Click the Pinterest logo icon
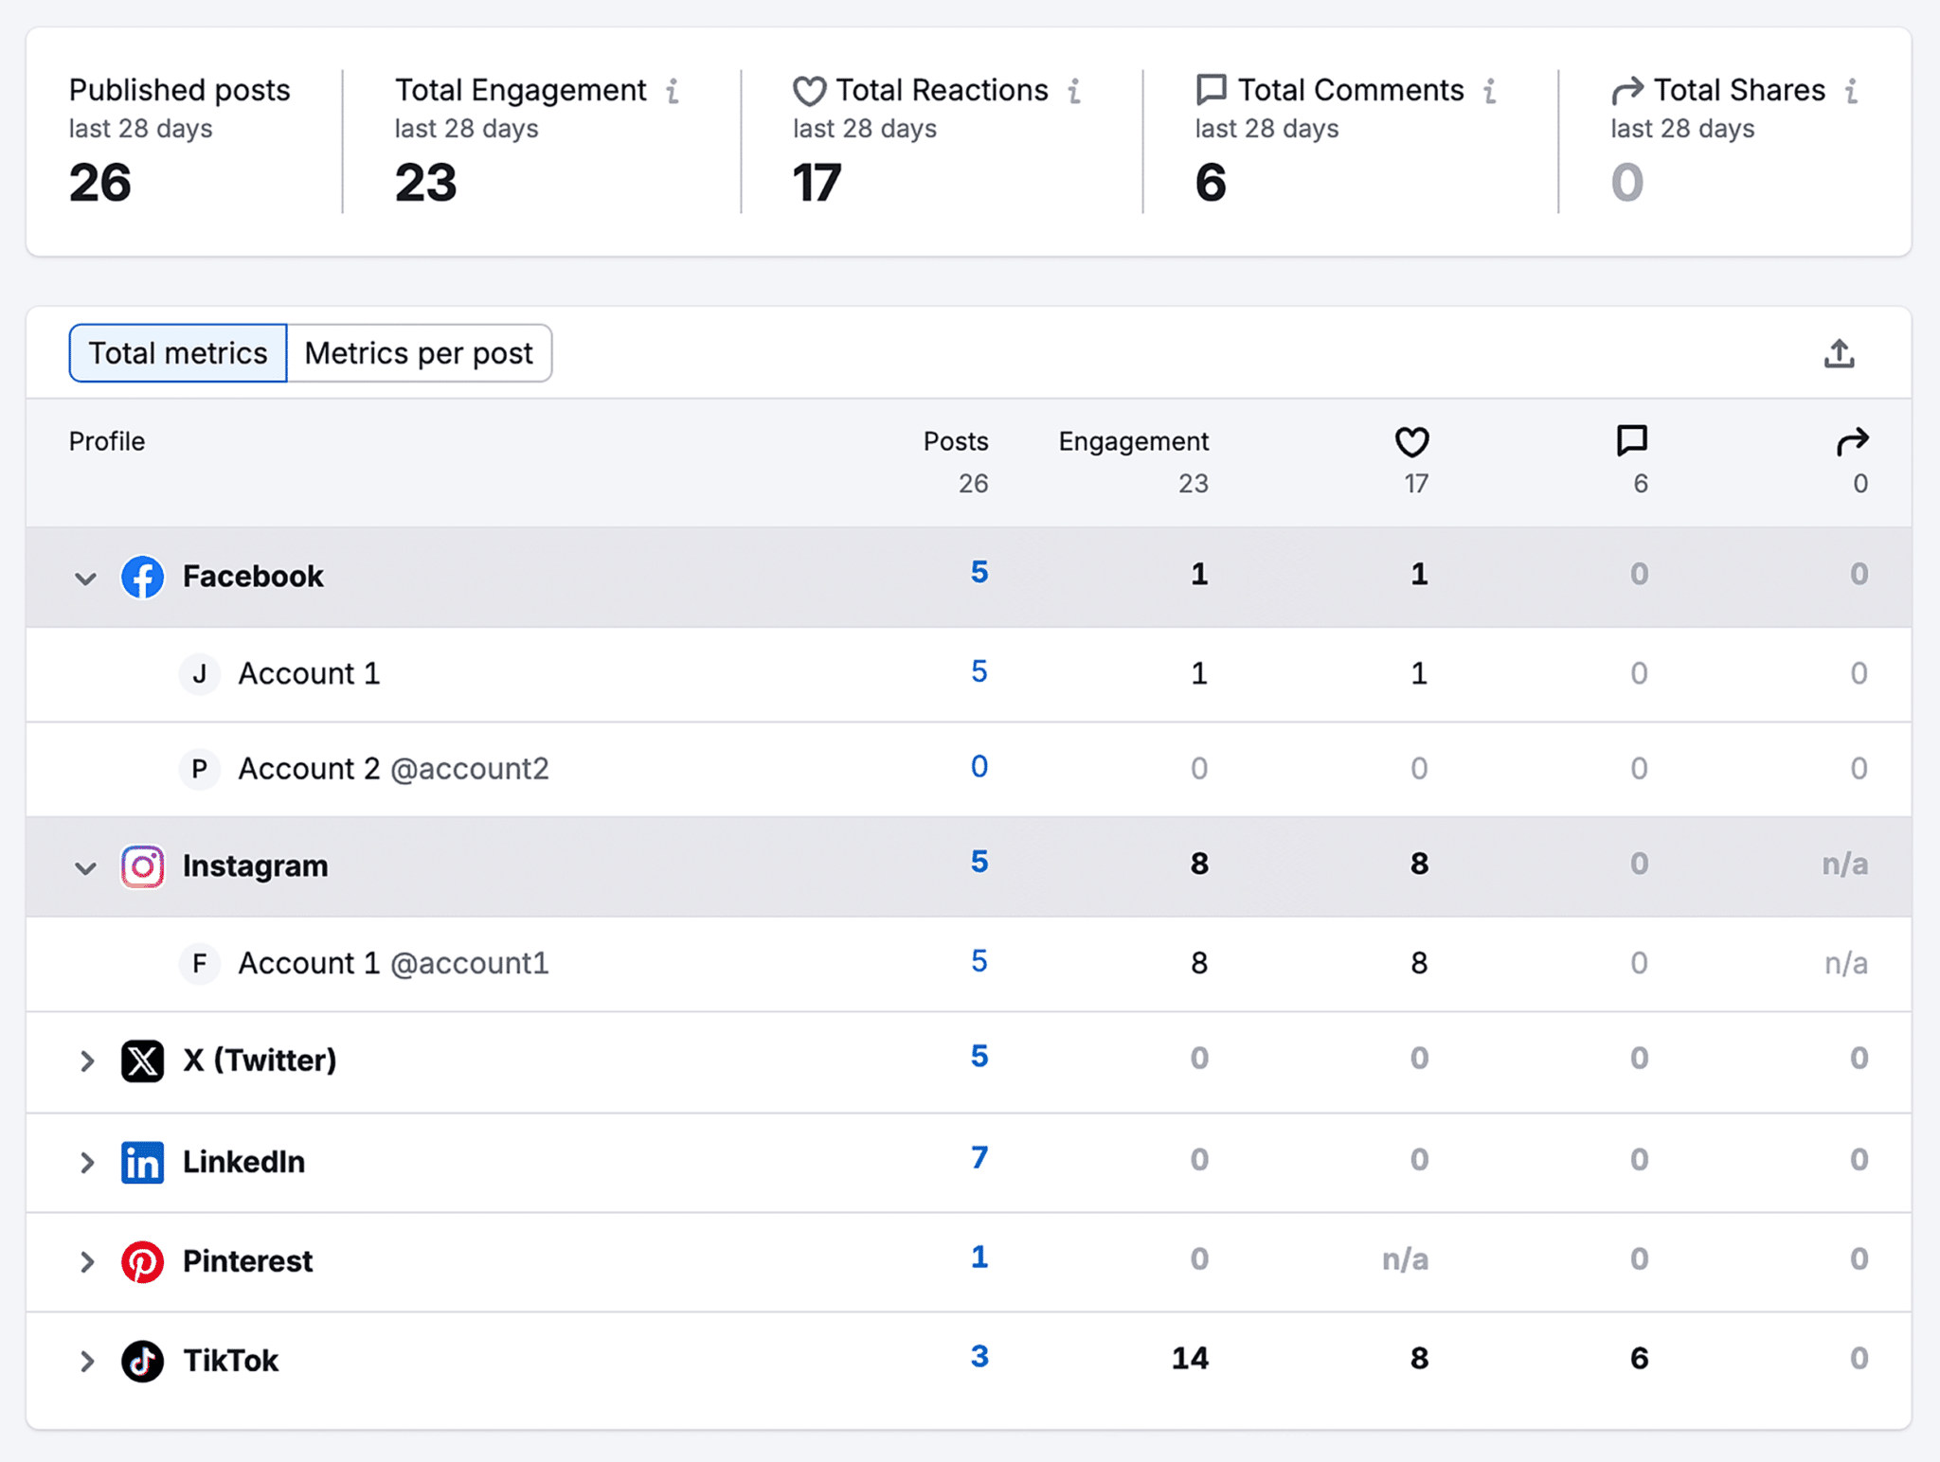The height and width of the screenshot is (1462, 1940). tap(142, 1261)
